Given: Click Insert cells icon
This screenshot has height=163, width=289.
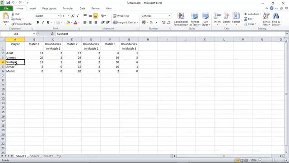Looking at the screenshot, I should click(x=217, y=16).
